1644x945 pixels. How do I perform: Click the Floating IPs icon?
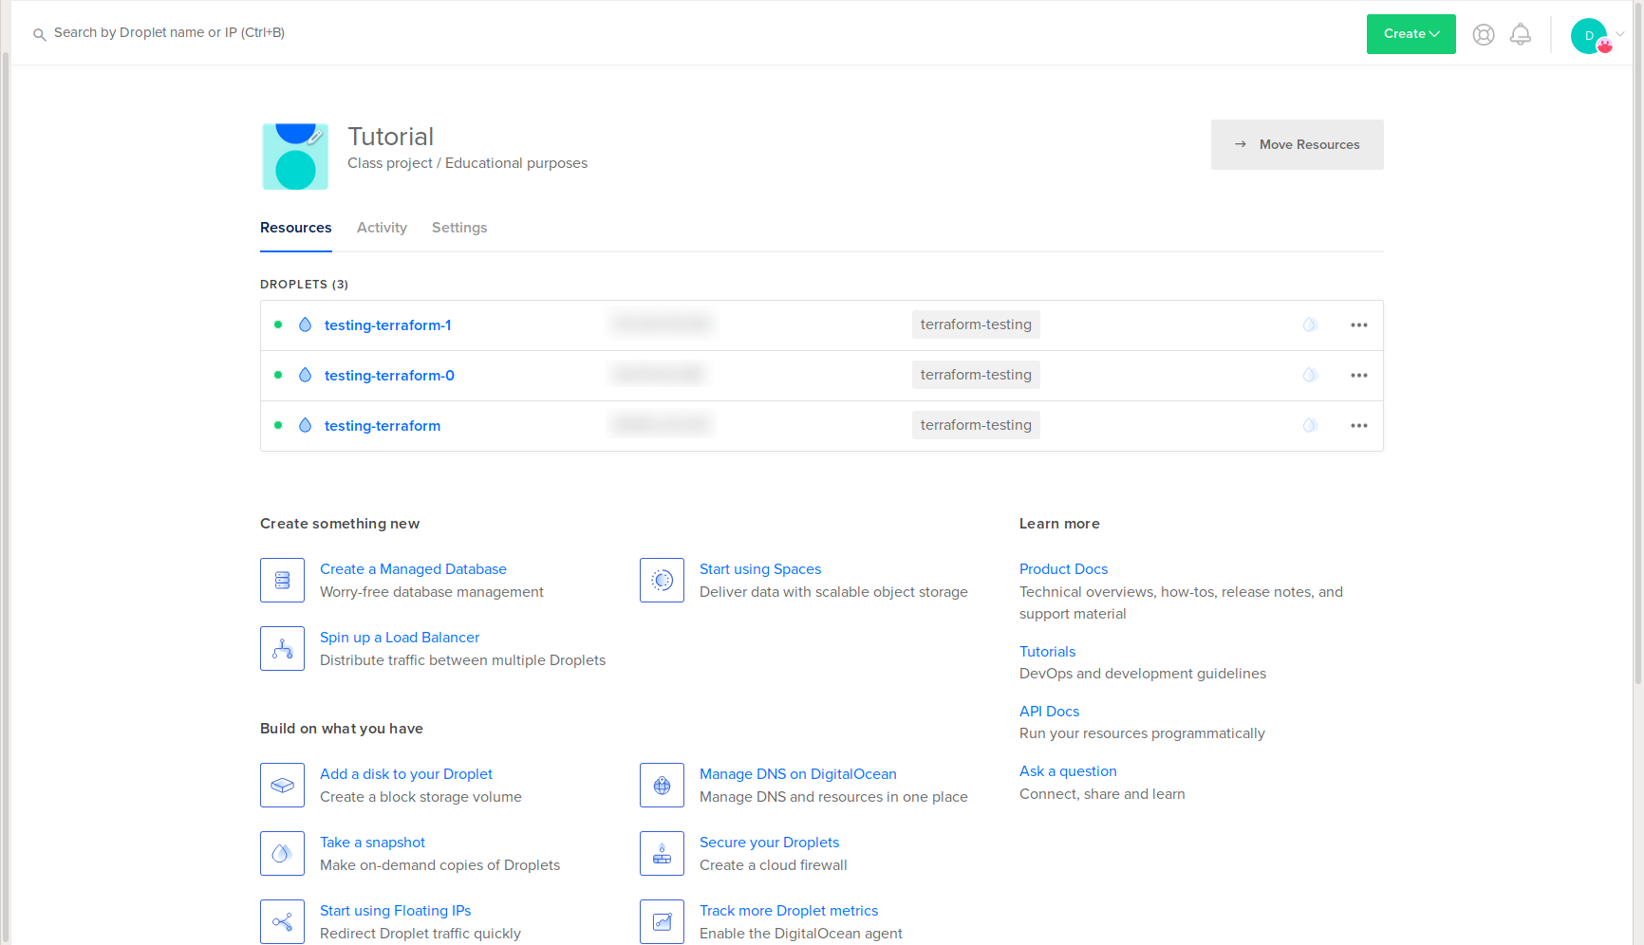(x=282, y=921)
